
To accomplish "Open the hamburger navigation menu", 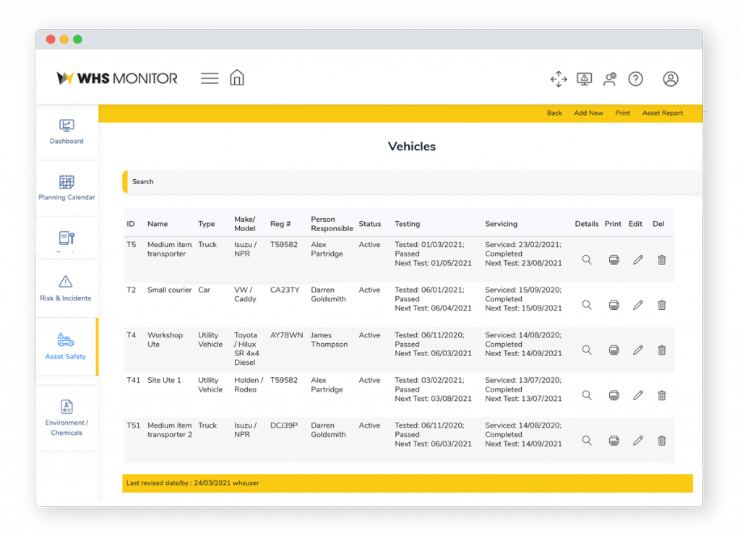I will click(x=209, y=77).
